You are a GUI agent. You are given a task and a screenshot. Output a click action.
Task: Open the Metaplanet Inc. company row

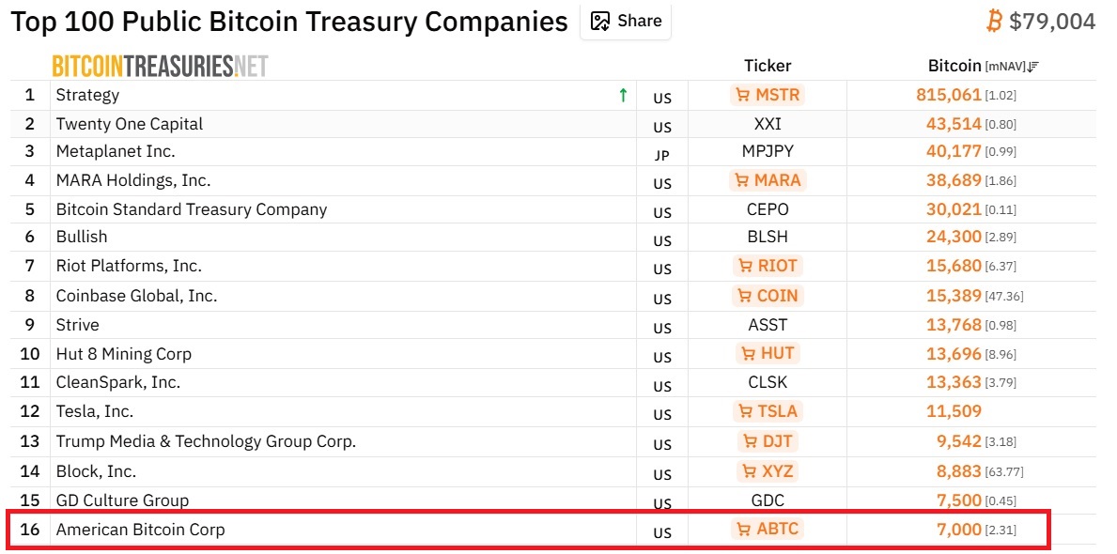point(116,151)
